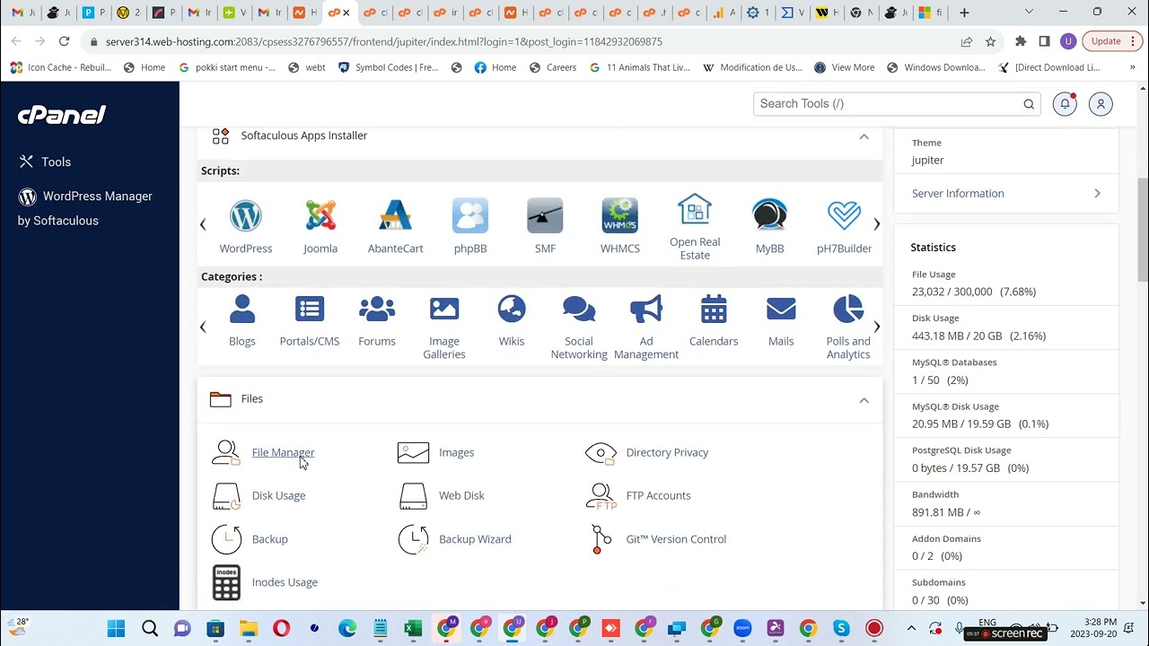Select the Portals/CMS category icon
Image resolution: width=1149 pixels, height=646 pixels.
310,309
